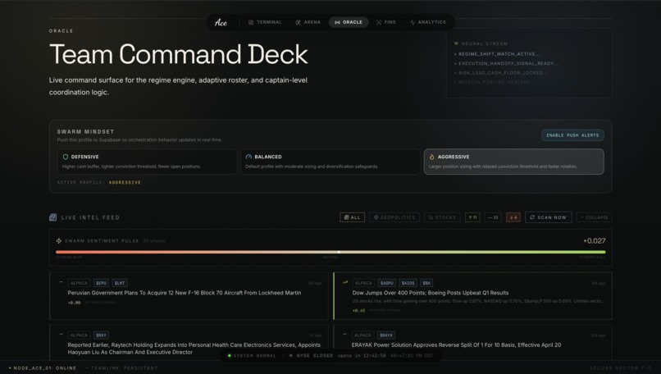This screenshot has height=374, width=661.
Task: Select the Oracle tab
Action: (x=349, y=22)
